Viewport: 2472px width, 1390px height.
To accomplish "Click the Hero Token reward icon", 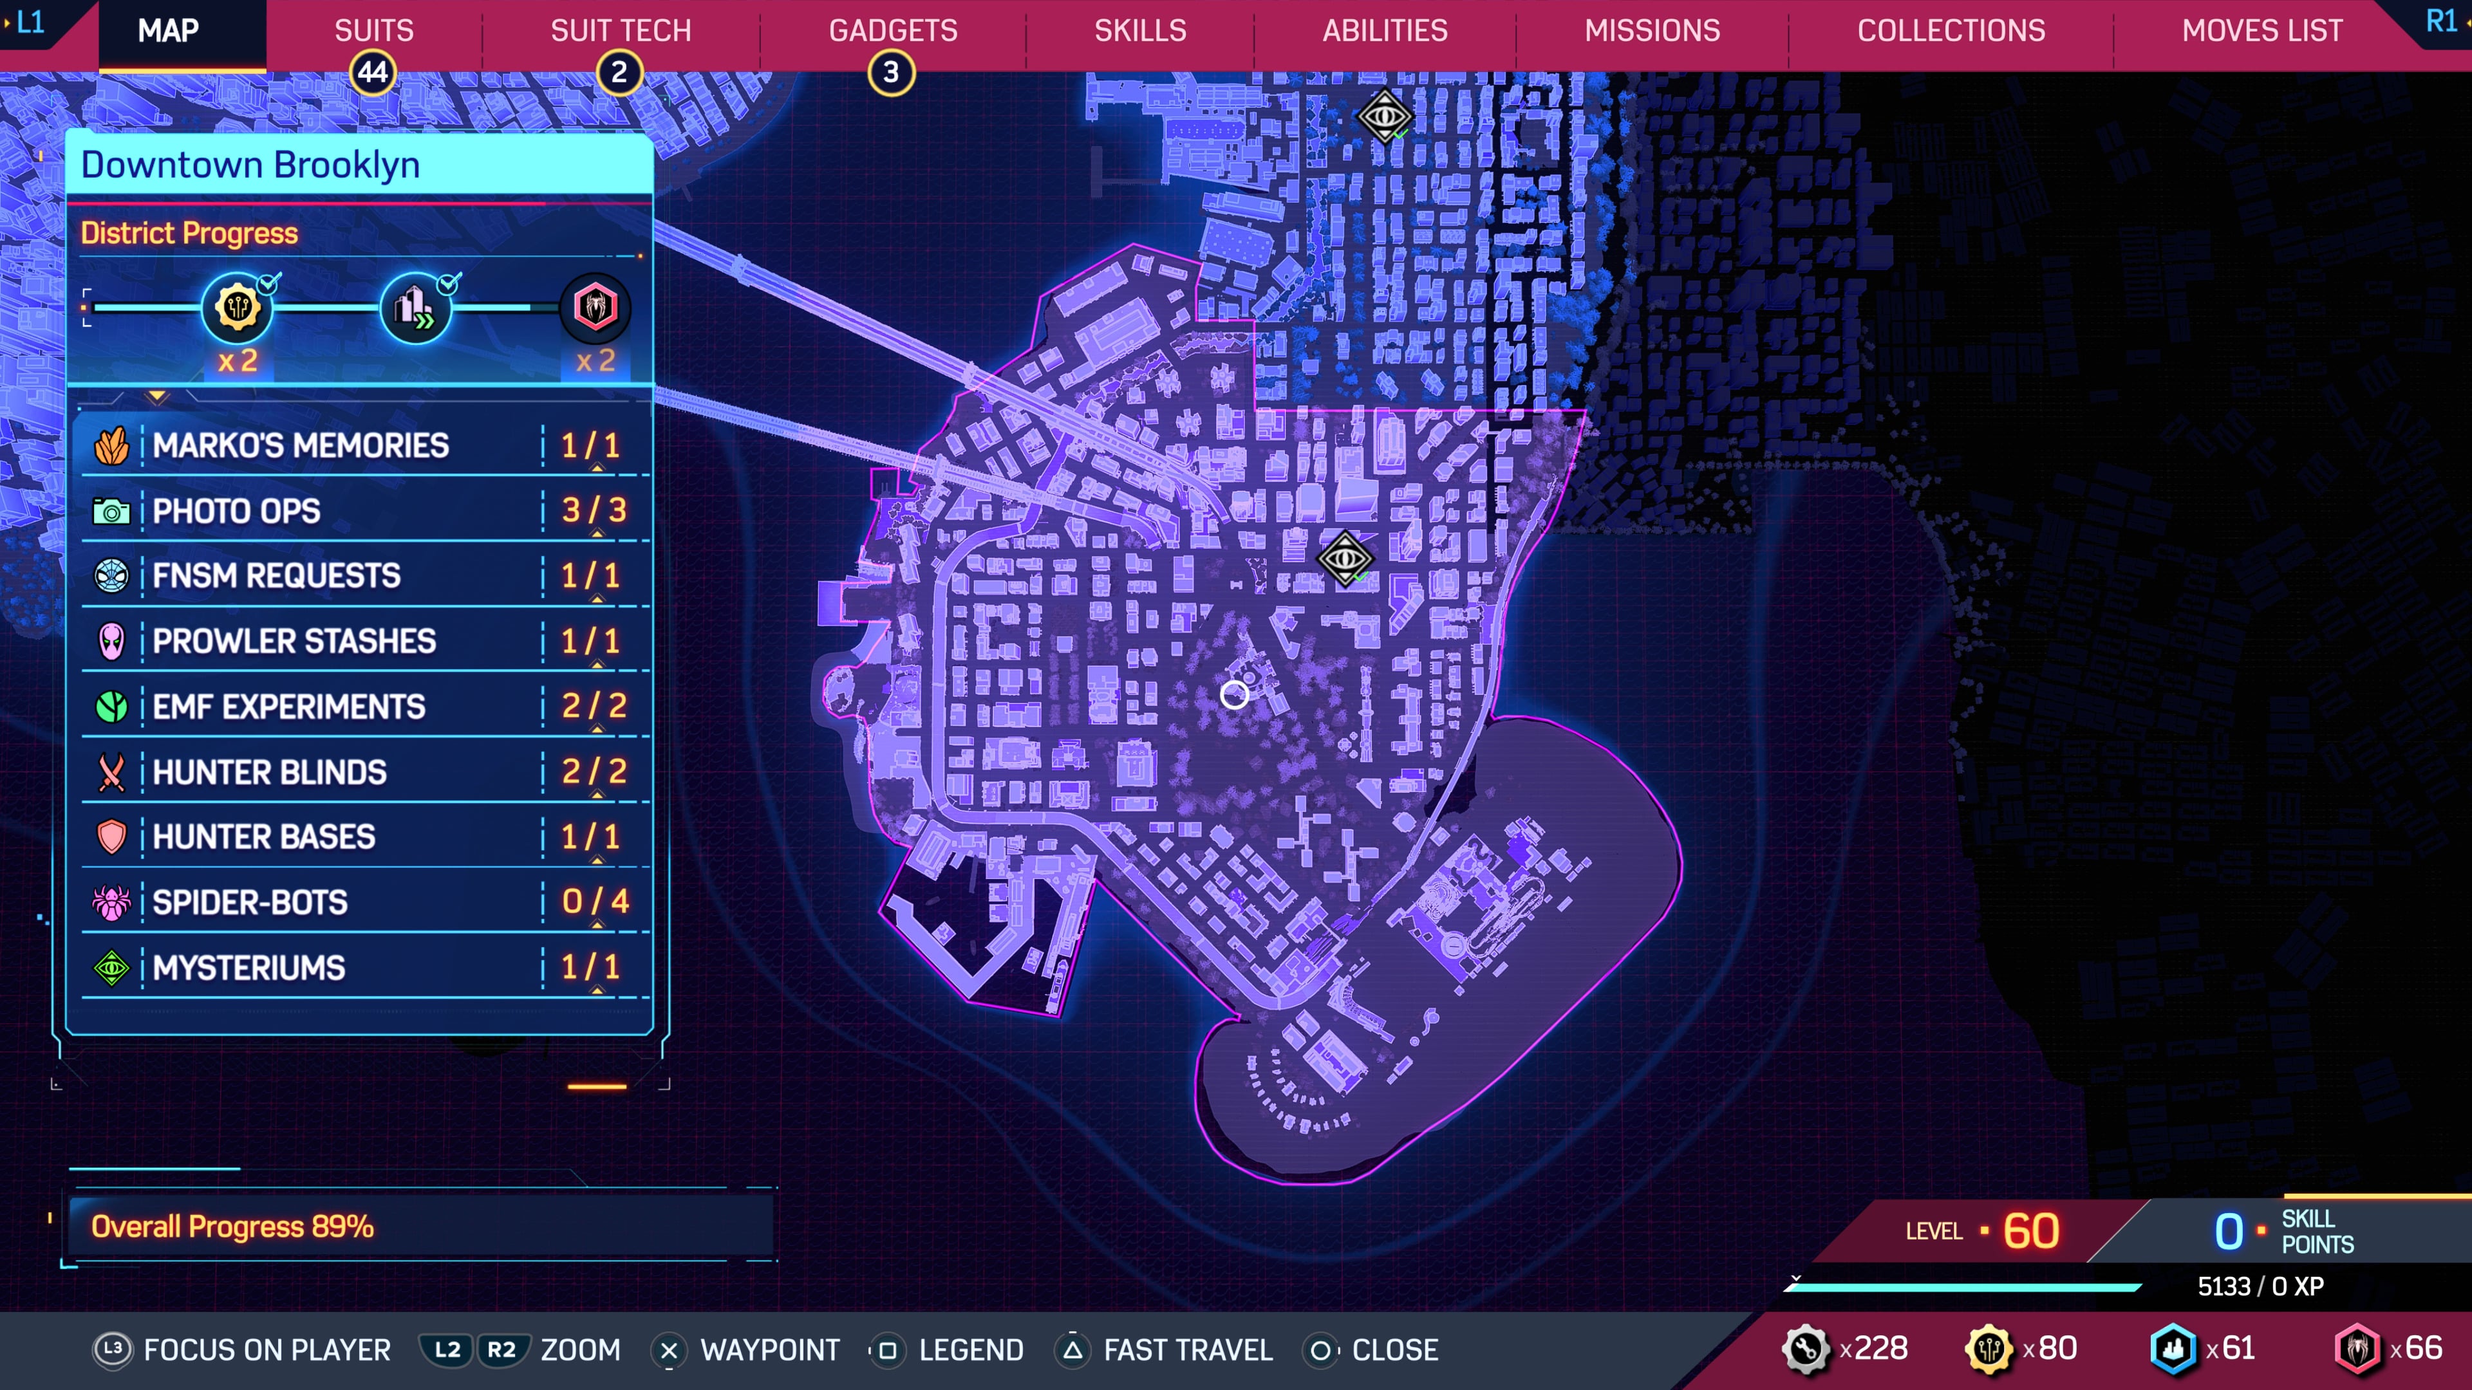I will pyautogui.click(x=595, y=308).
